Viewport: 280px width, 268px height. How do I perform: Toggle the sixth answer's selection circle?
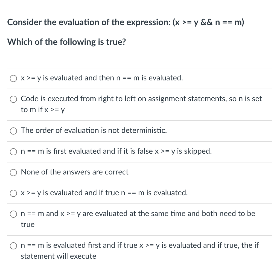click(13, 193)
